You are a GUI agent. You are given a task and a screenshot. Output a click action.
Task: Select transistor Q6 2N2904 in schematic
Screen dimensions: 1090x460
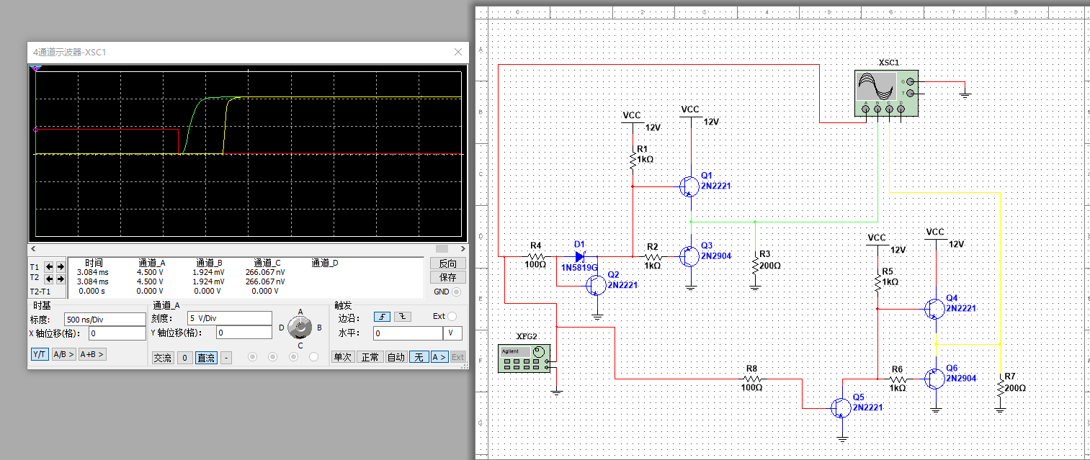click(x=934, y=378)
